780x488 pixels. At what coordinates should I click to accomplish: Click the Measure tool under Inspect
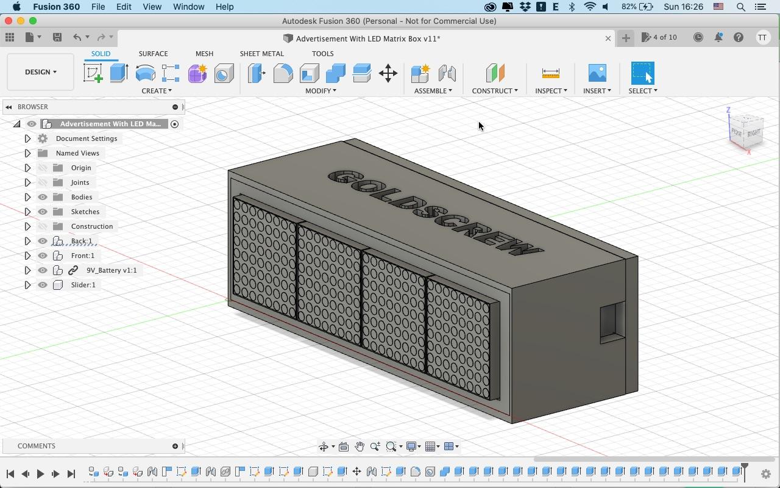(550, 74)
